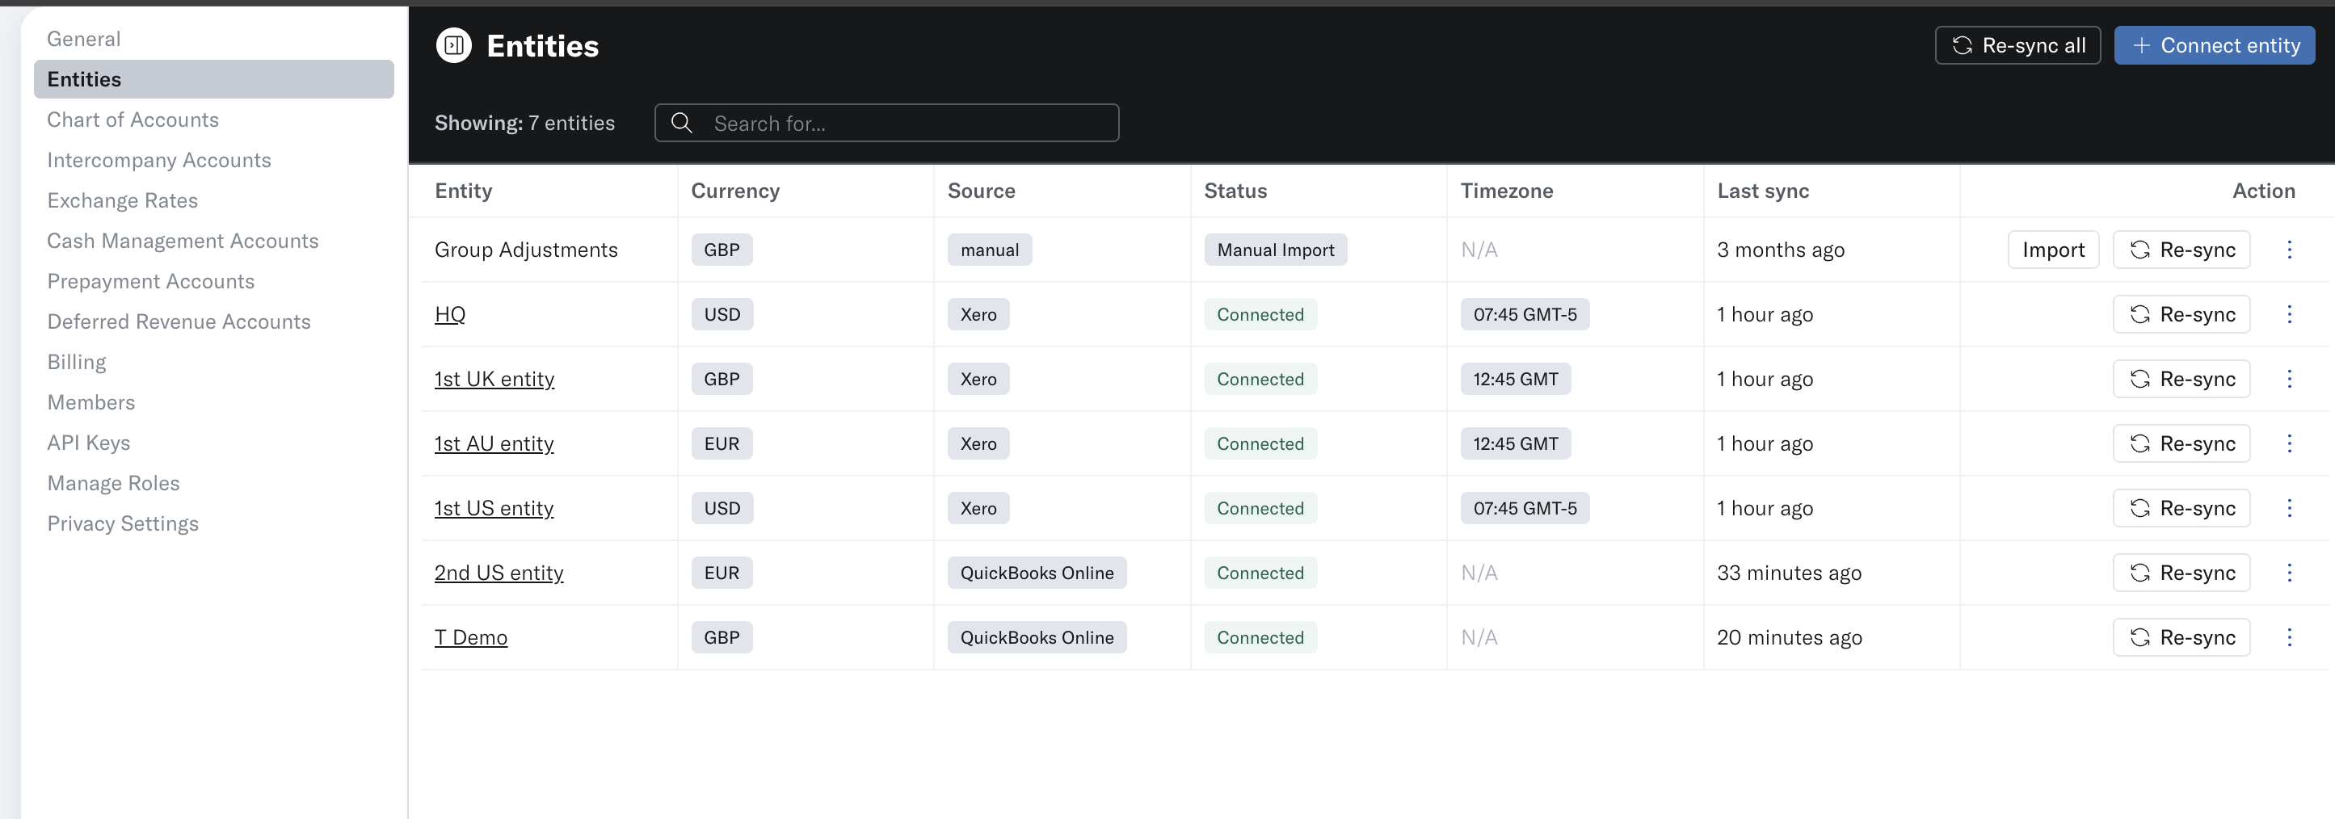The image size is (2335, 819).
Task: Open the 1st UK entity link
Action: (x=494, y=379)
